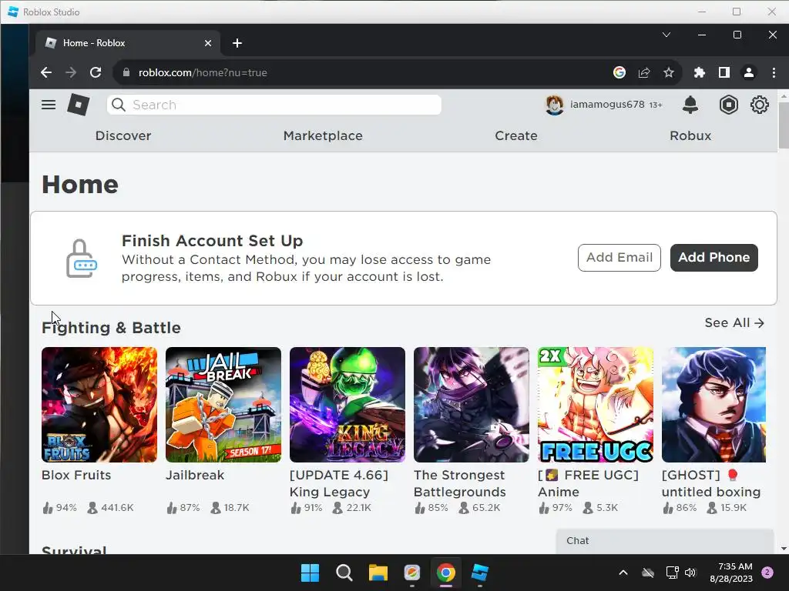Image resolution: width=789 pixels, height=591 pixels.
Task: Click the Roblox logo icon
Action: (x=79, y=105)
